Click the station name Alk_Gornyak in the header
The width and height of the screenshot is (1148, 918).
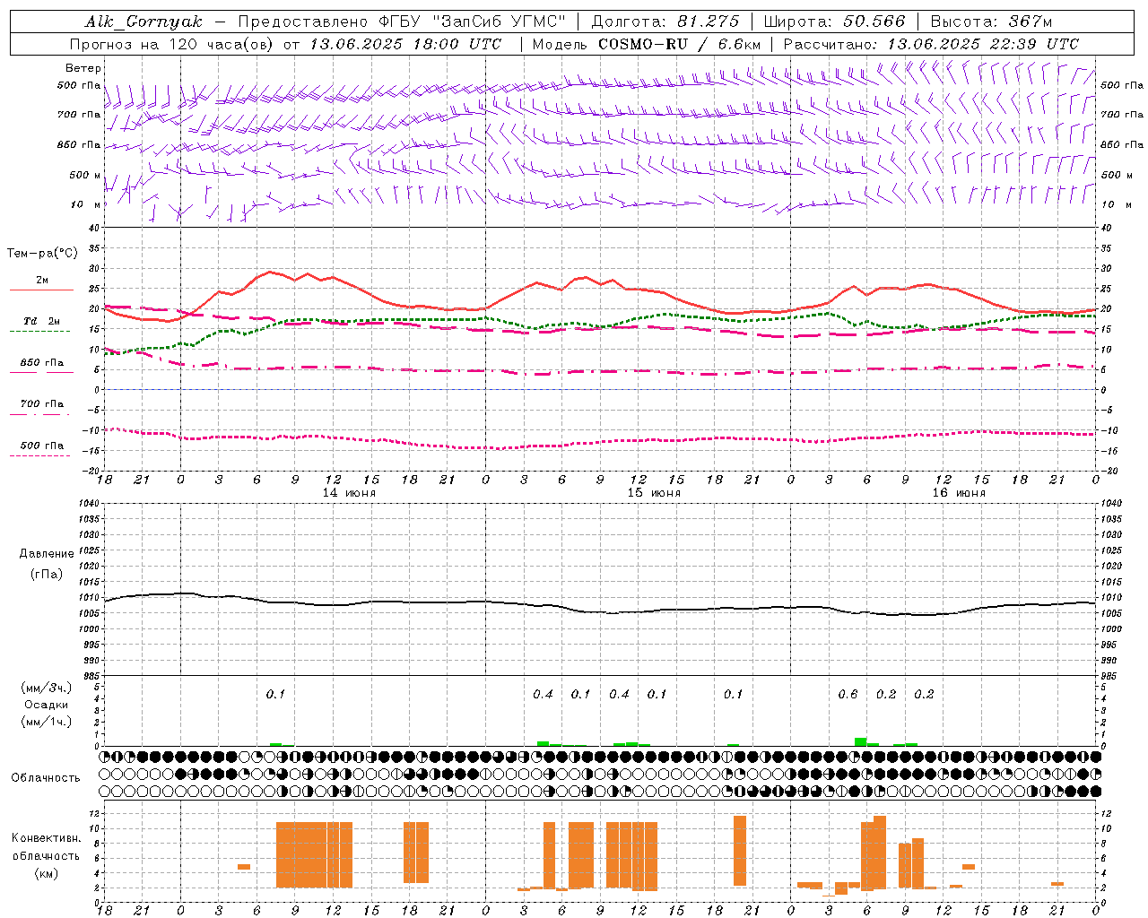tap(144, 22)
